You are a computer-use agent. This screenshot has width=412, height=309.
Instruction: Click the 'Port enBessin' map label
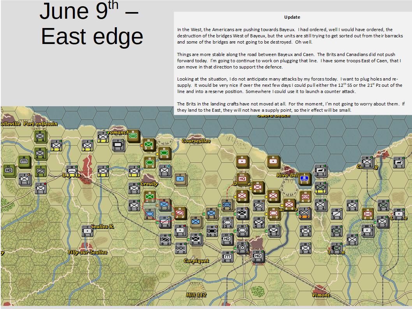pyautogui.click(x=40, y=124)
